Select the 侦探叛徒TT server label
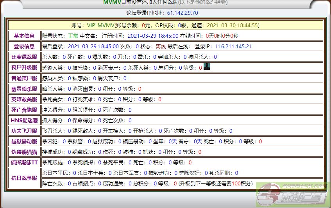 (24, 162)
